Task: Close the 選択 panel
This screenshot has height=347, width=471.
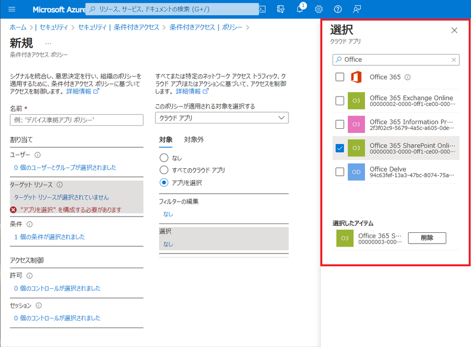Action: (x=454, y=31)
